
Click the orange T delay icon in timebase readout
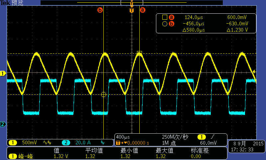(118, 143)
